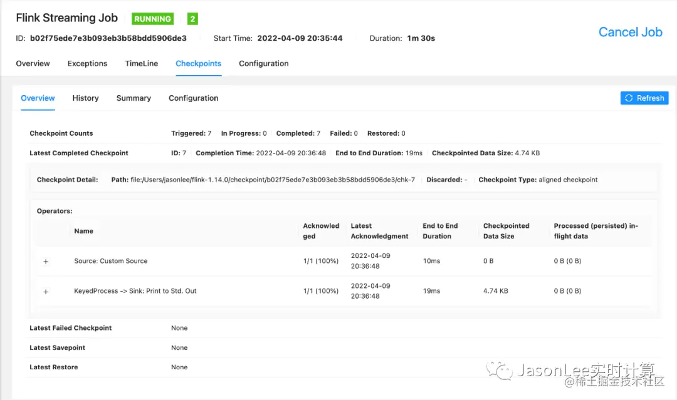Click the Operators: label

[55, 211]
